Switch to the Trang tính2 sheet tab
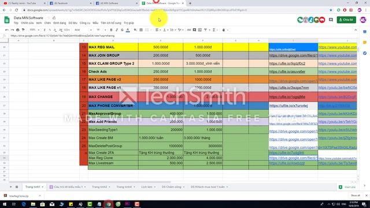This screenshot has height=208, width=370. pos(101,187)
